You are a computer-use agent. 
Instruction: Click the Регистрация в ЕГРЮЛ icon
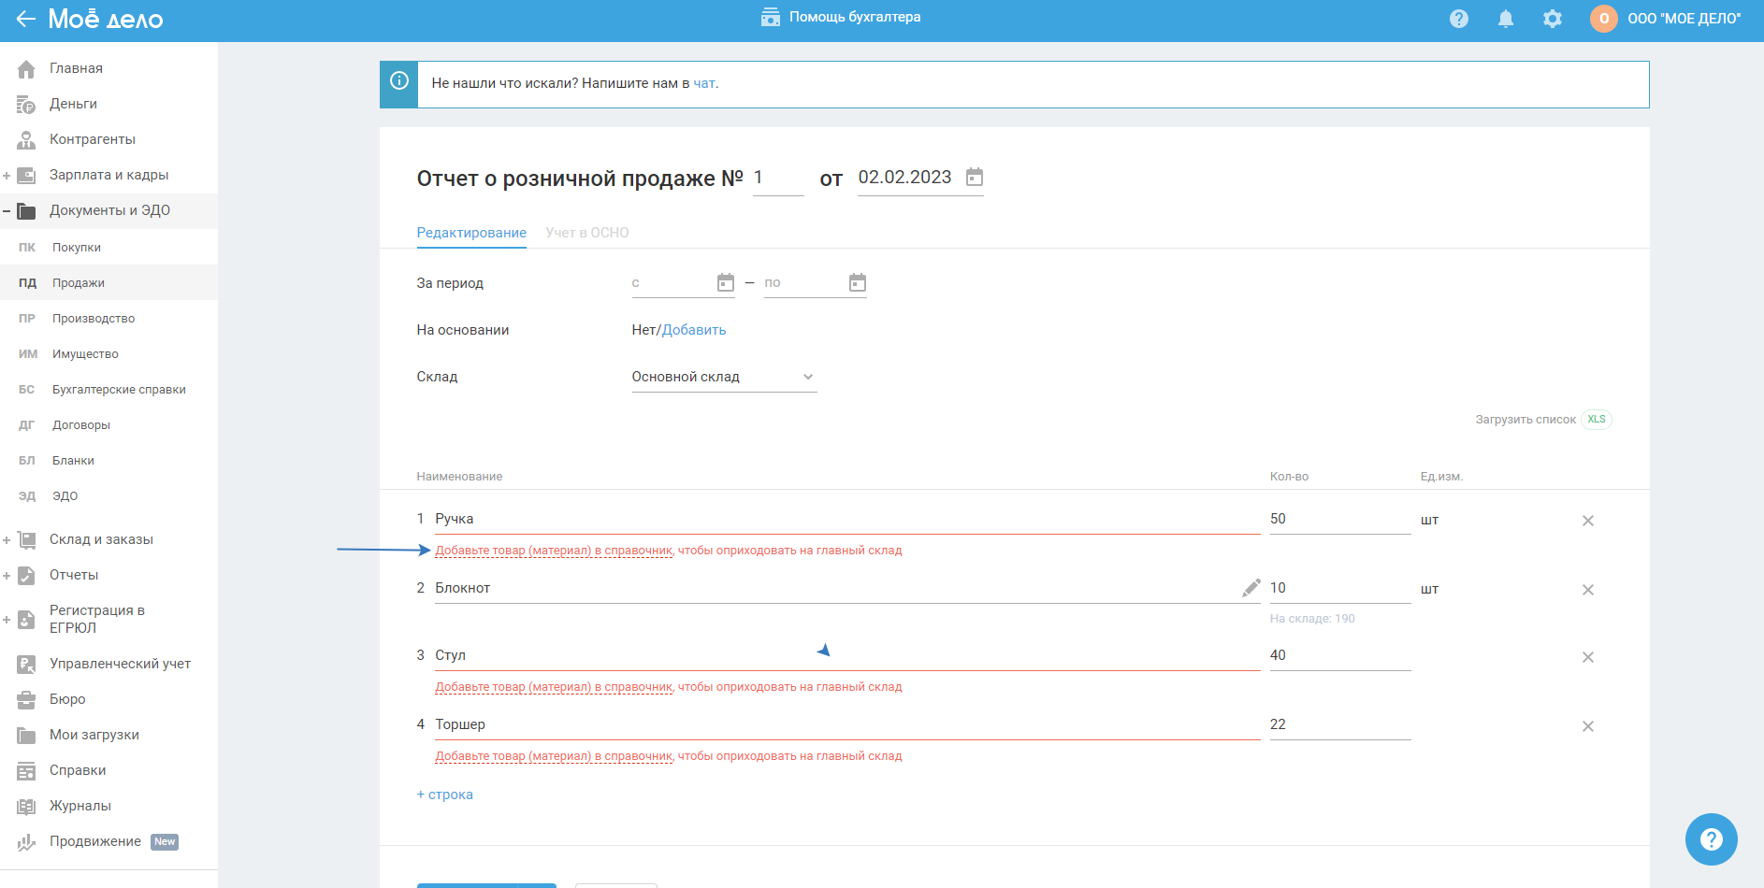[26, 619]
